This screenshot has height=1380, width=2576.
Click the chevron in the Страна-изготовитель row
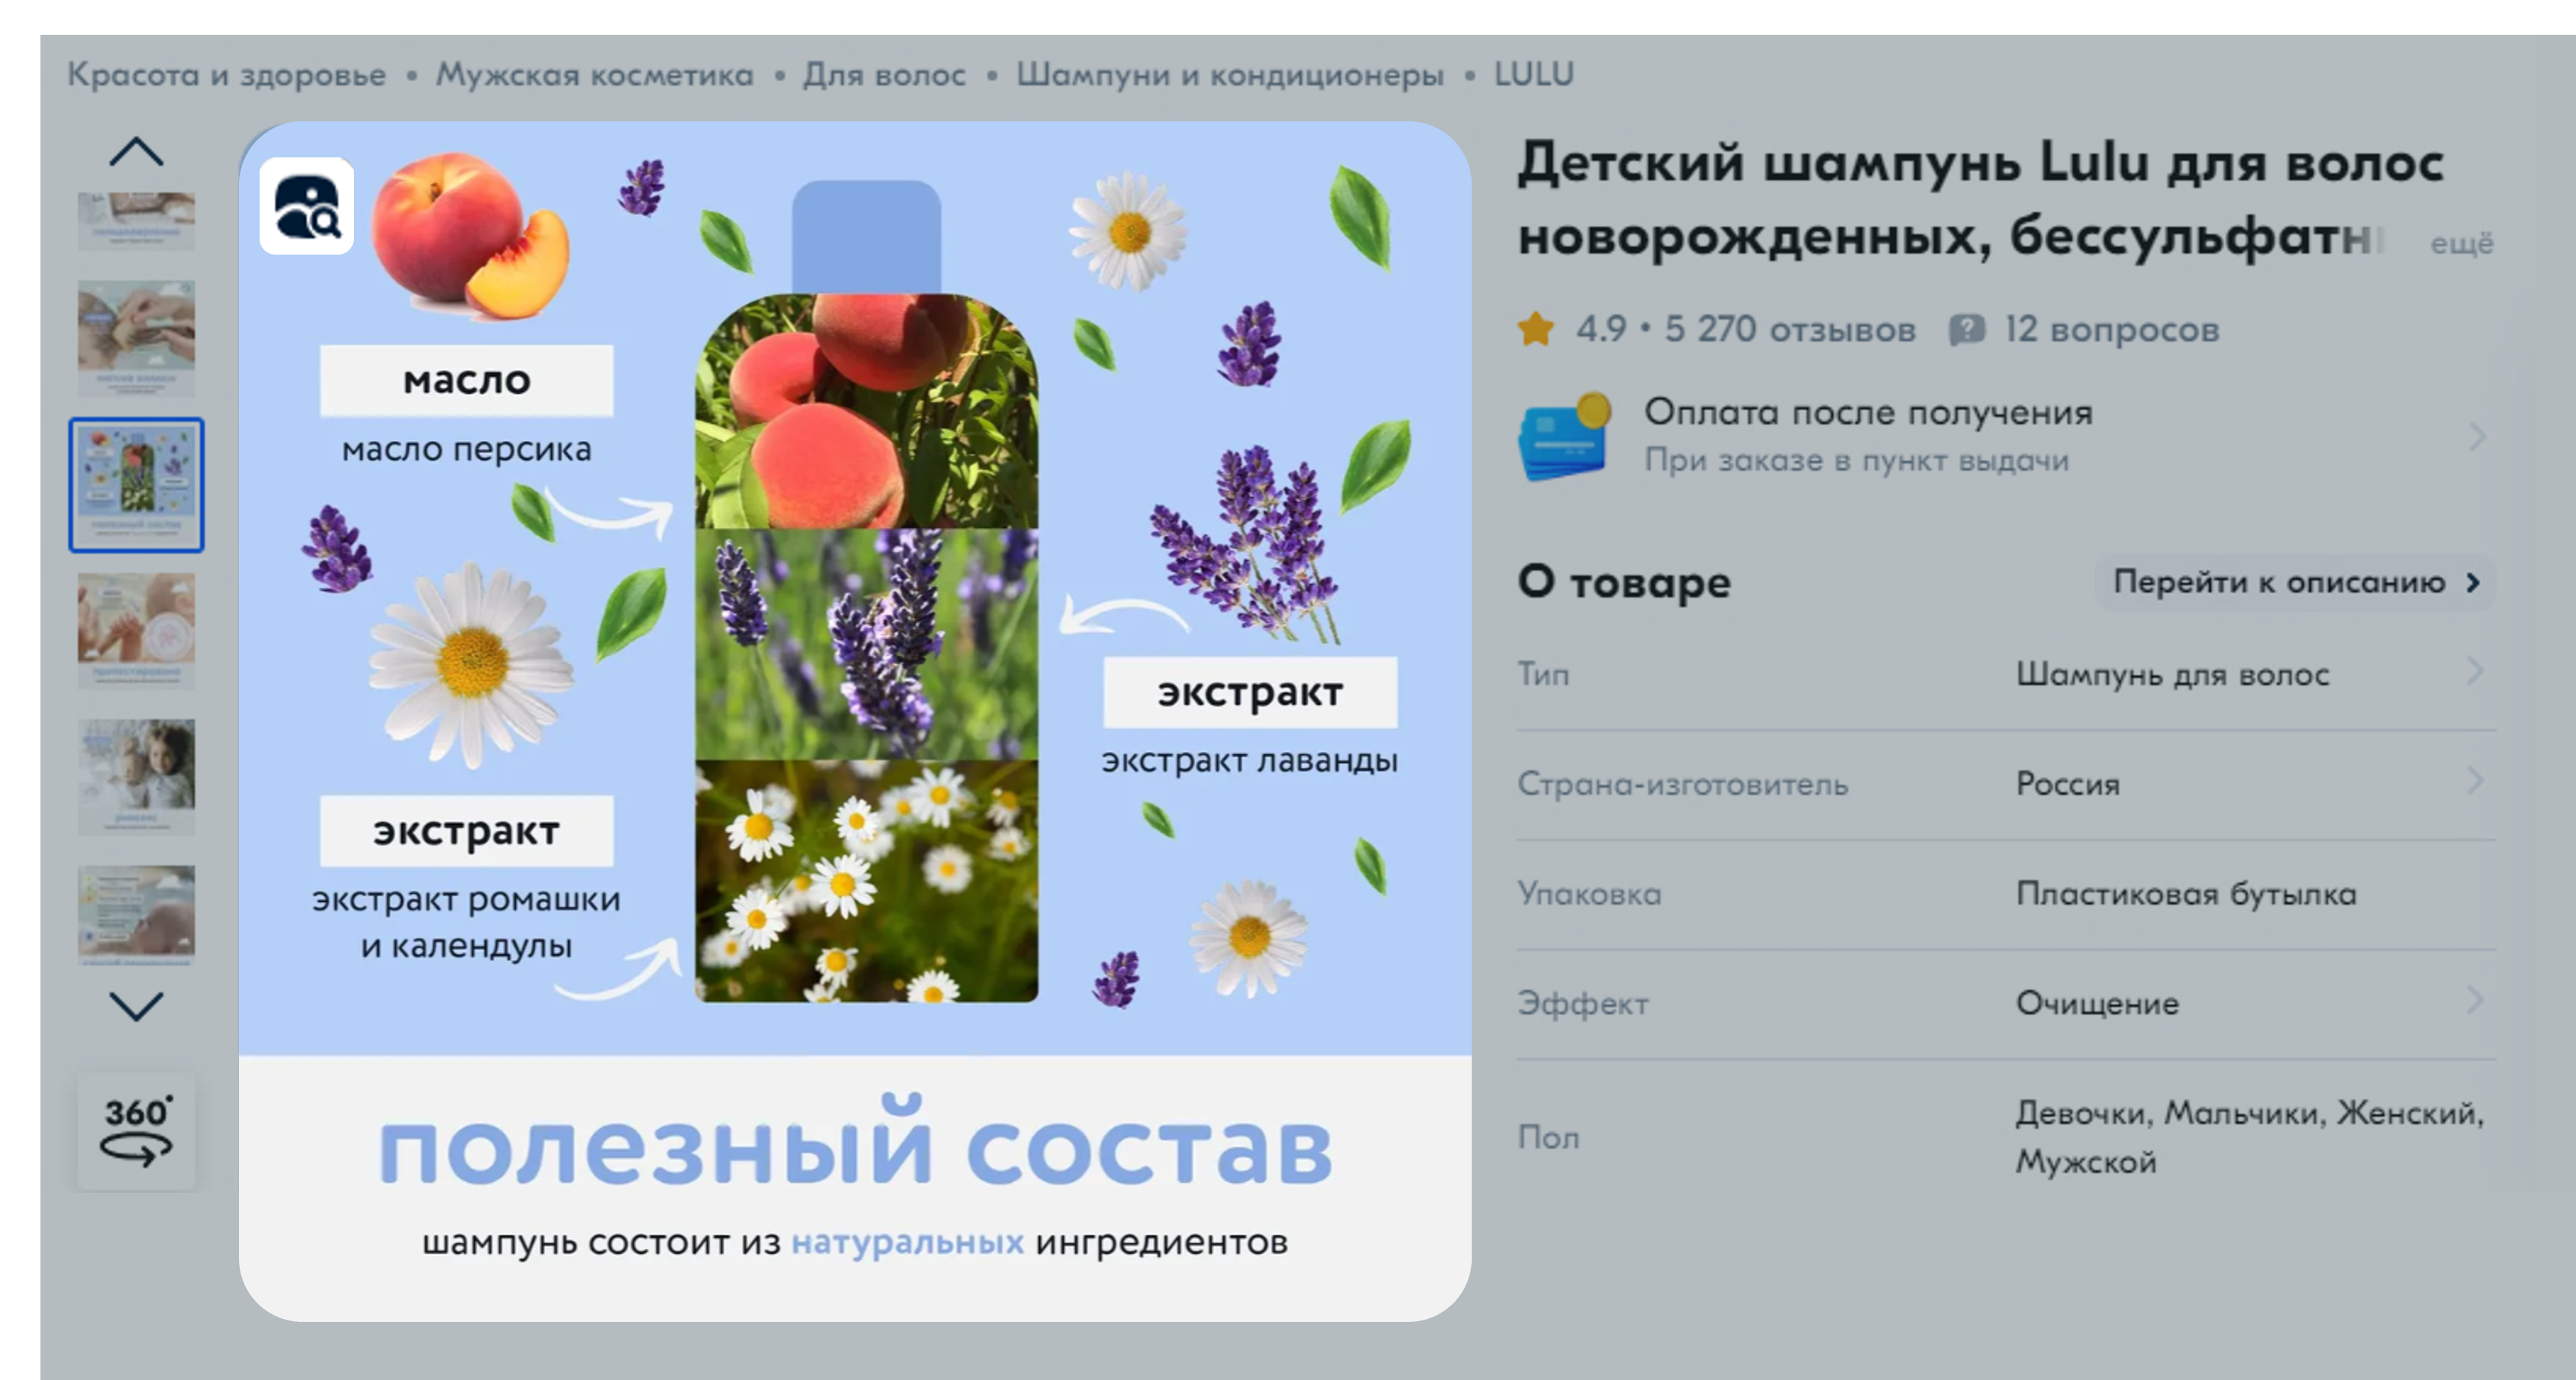(x=2476, y=781)
